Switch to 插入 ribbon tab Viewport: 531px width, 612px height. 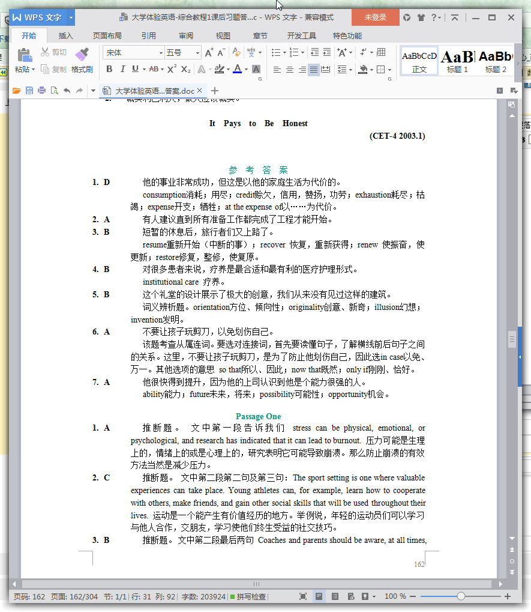click(66, 35)
